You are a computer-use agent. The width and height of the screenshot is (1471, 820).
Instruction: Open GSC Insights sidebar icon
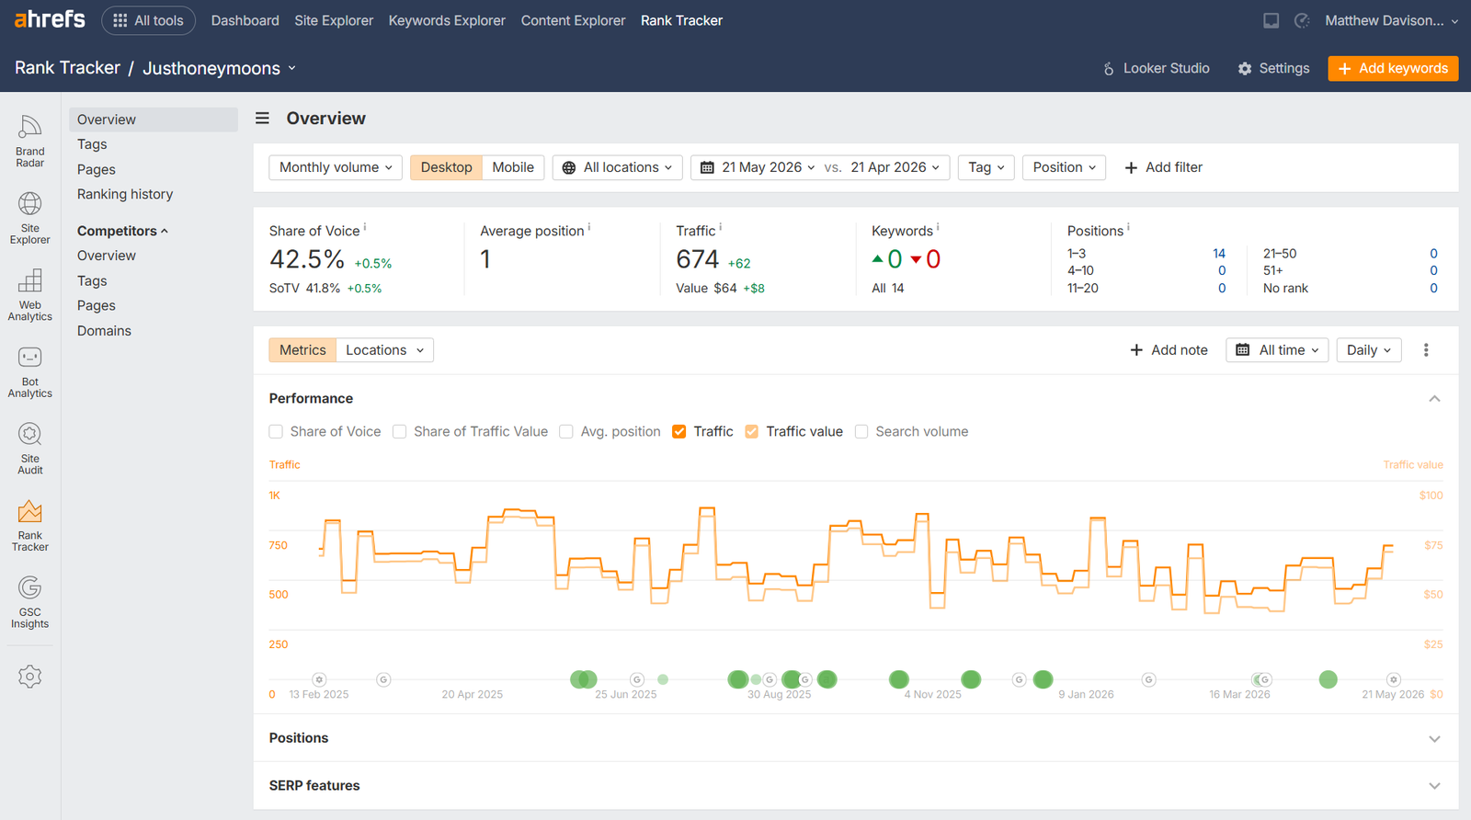coord(29,601)
